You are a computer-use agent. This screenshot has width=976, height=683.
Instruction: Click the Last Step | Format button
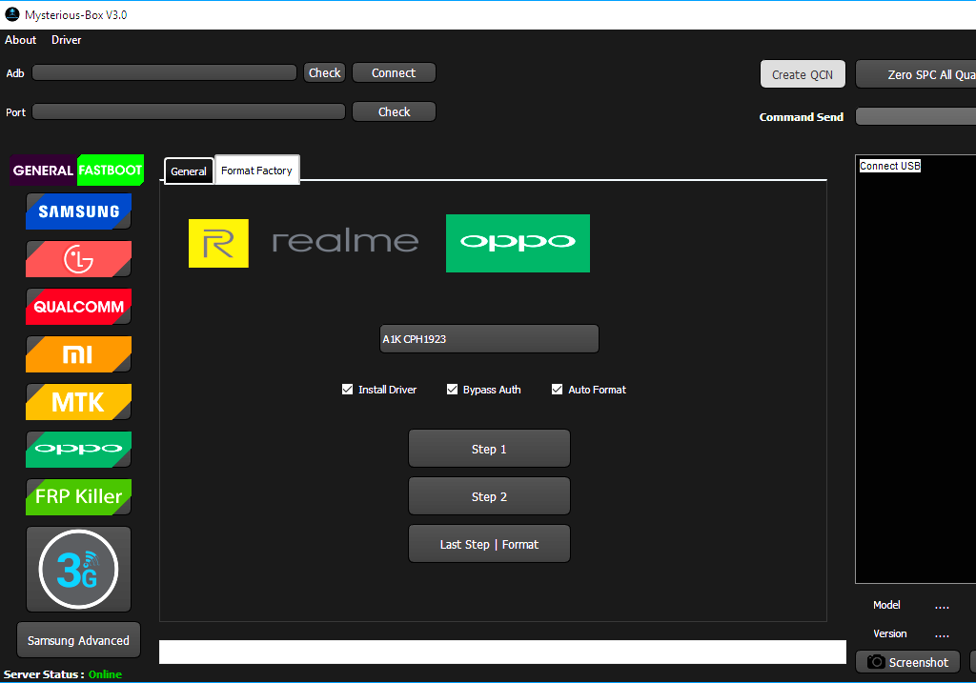(x=489, y=543)
